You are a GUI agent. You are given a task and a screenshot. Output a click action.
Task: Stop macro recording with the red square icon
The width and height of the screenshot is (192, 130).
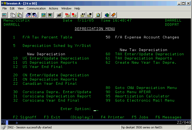click(x=74, y=15)
